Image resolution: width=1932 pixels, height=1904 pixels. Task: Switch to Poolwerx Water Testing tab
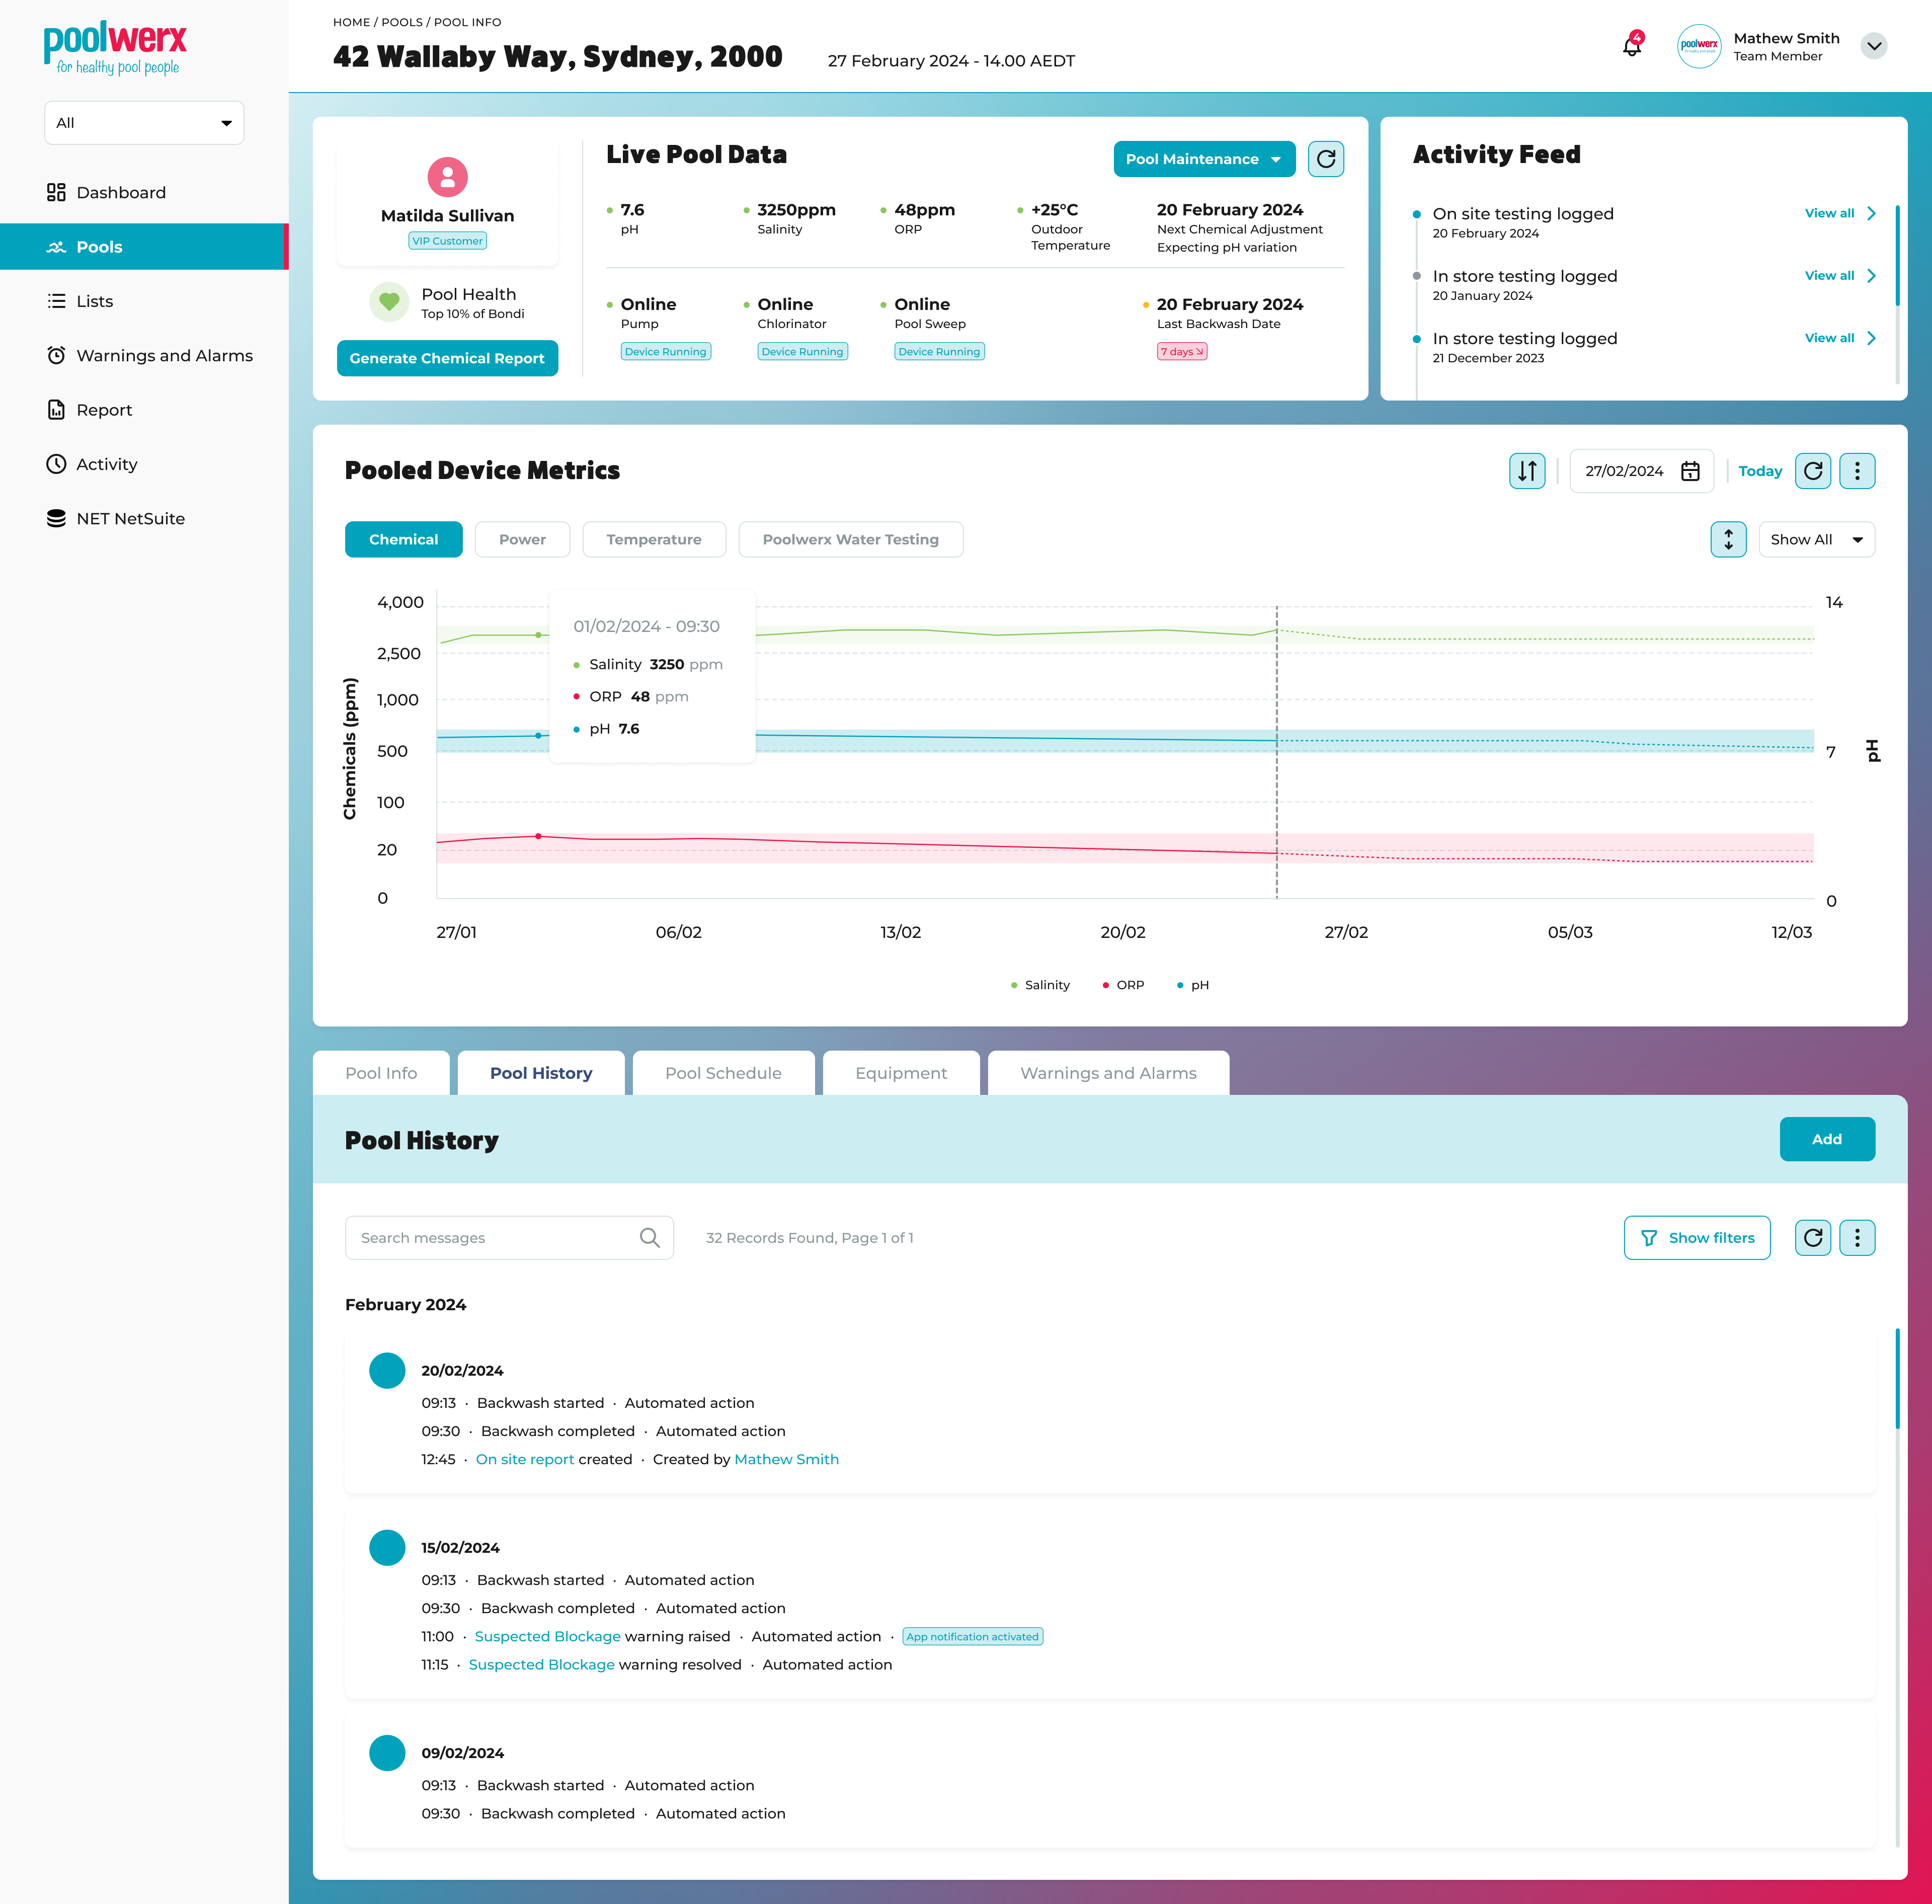851,539
